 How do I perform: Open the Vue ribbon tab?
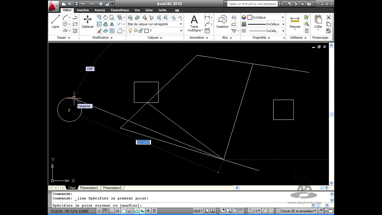137,10
